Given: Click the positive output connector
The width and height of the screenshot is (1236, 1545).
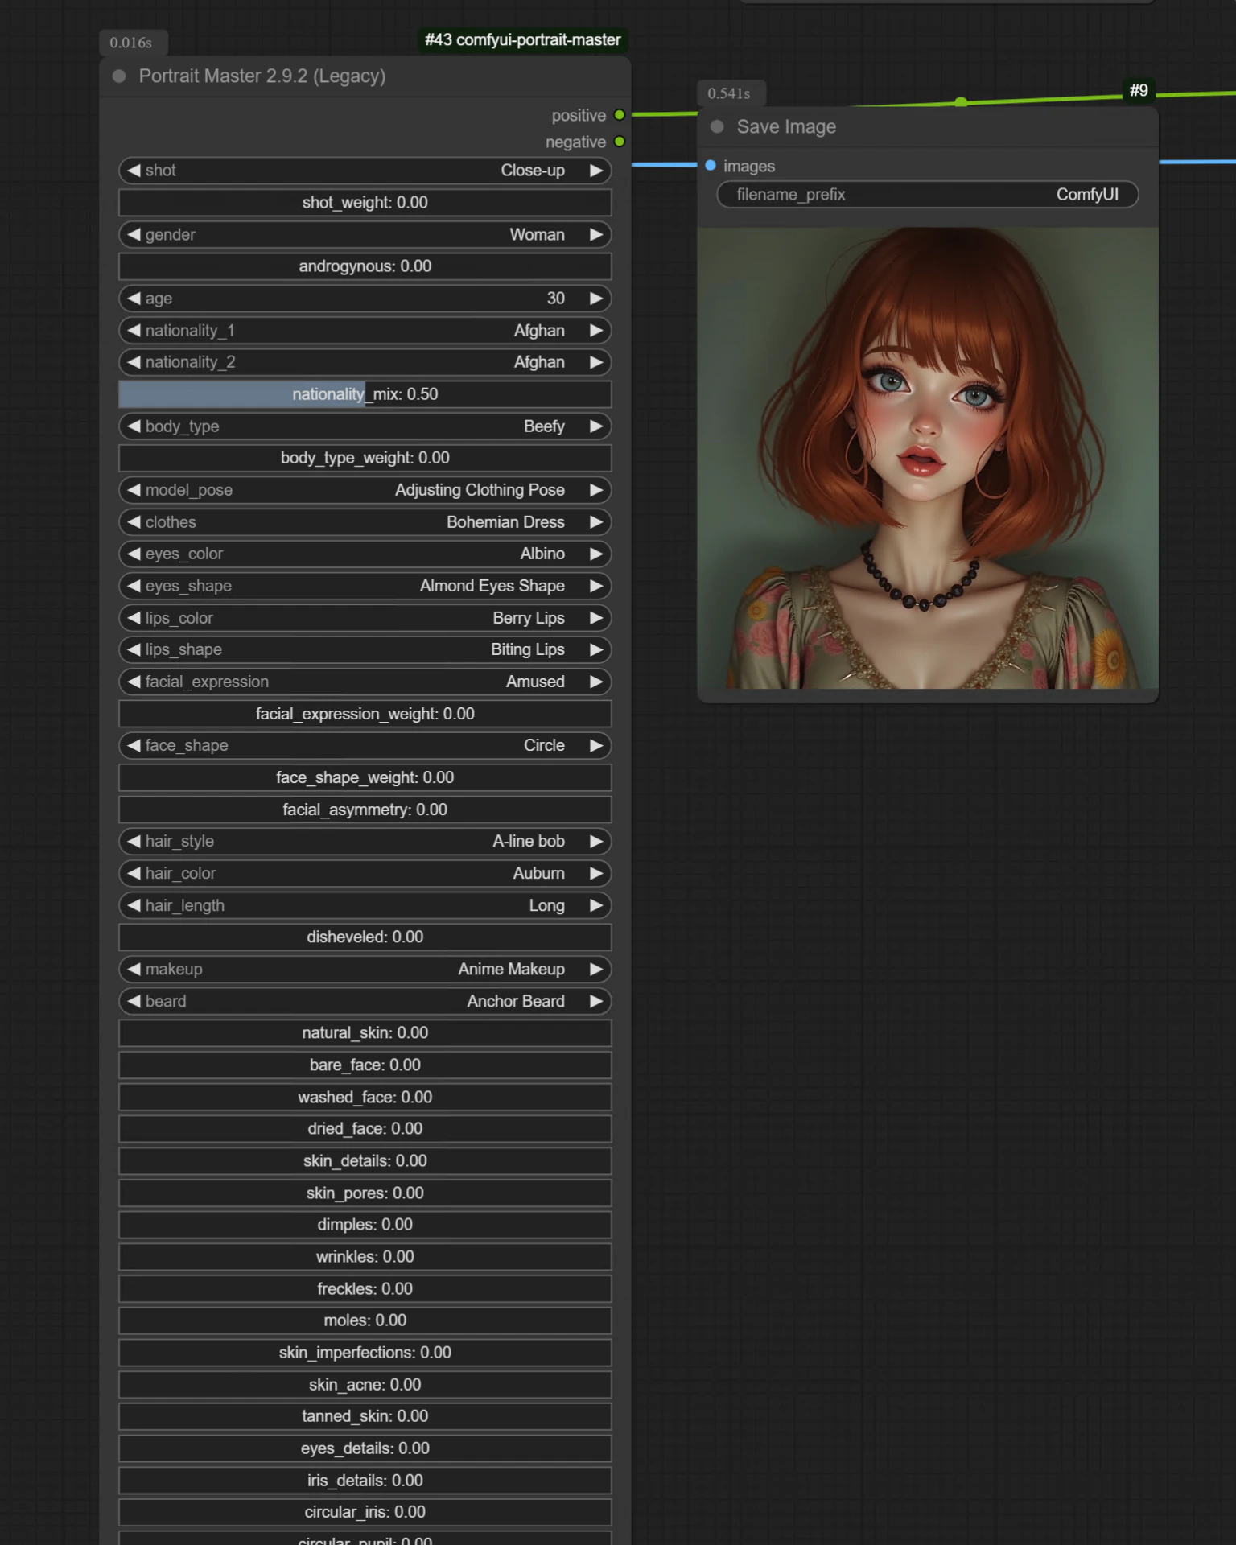Looking at the screenshot, I should click(x=620, y=115).
